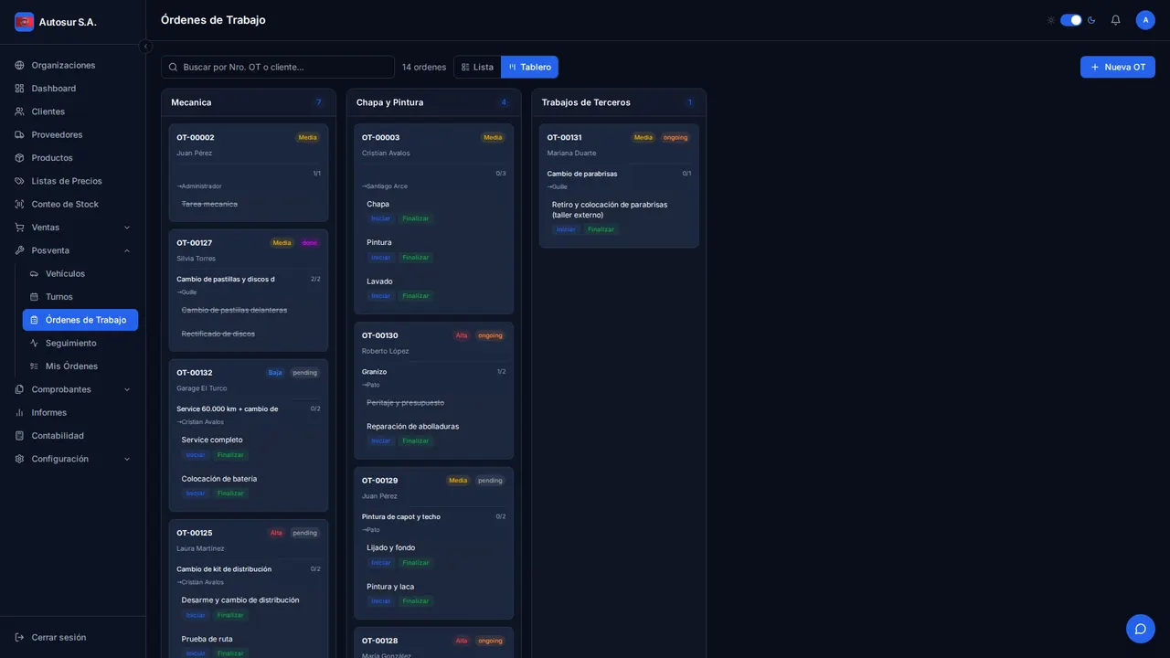Click the Contabilidad calculator icon
The height and width of the screenshot is (658, 1170).
pos(19,436)
